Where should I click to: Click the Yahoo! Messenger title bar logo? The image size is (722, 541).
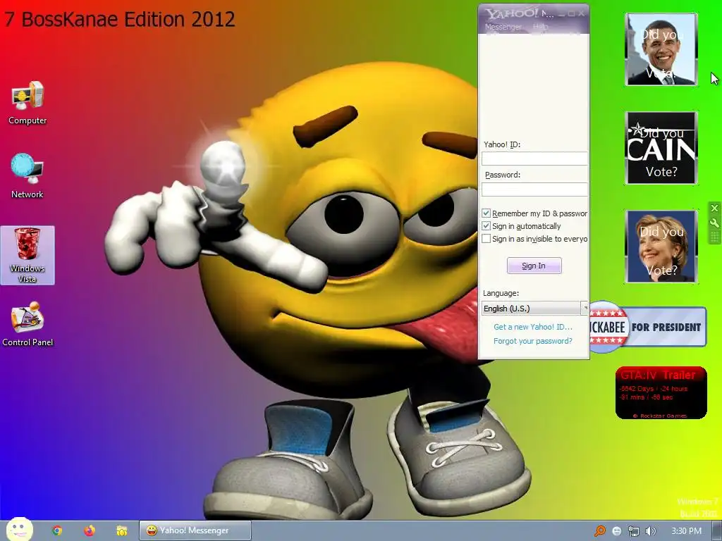[x=512, y=13]
